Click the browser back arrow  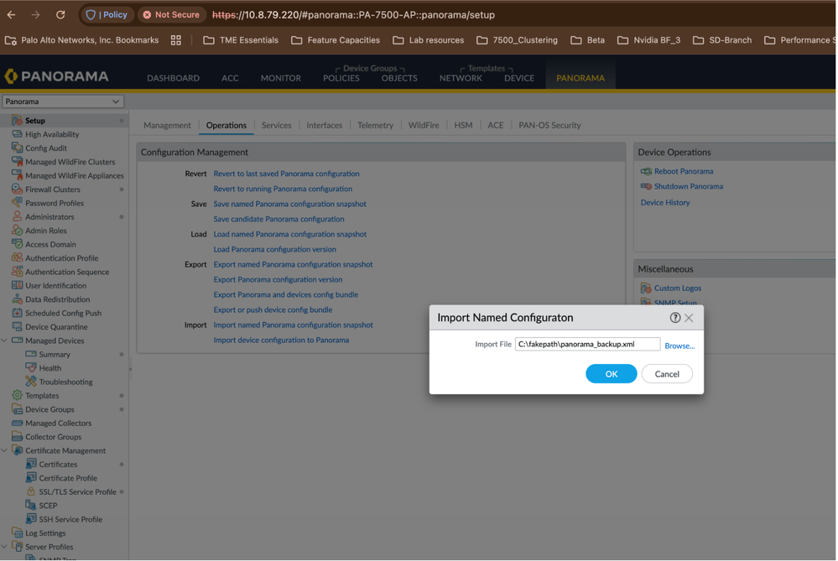(11, 15)
